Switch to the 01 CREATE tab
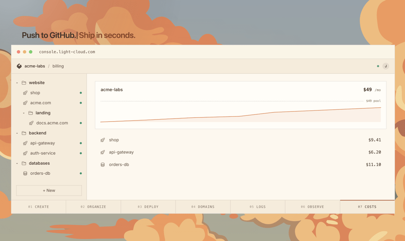 click(x=38, y=207)
